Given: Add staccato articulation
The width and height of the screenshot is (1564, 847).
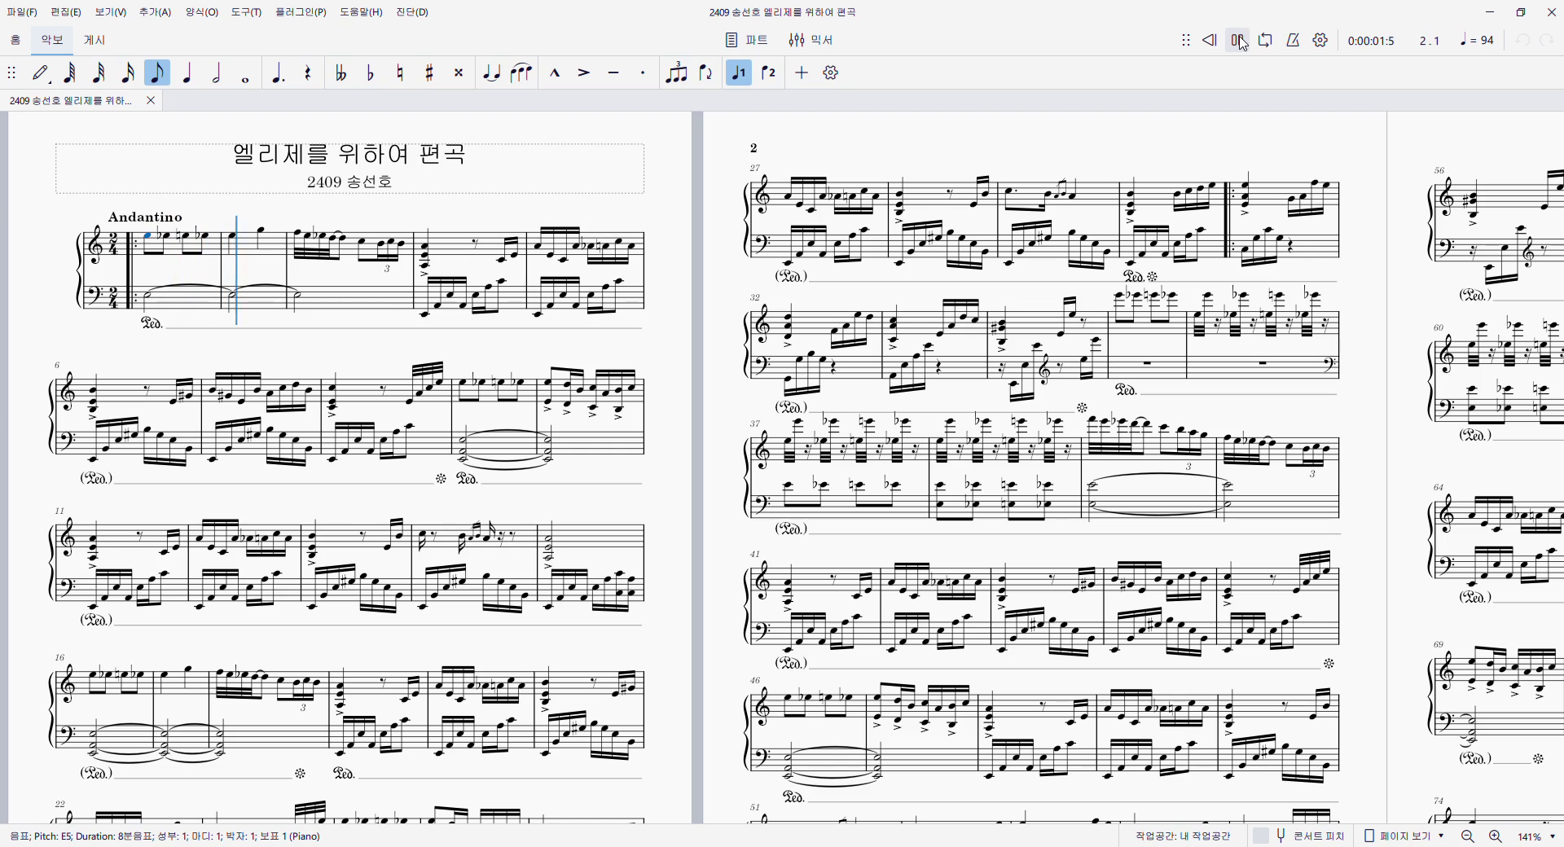Looking at the screenshot, I should [643, 72].
